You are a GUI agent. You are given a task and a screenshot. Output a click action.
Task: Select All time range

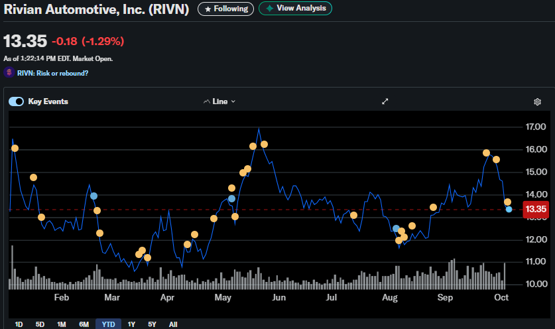(173, 324)
